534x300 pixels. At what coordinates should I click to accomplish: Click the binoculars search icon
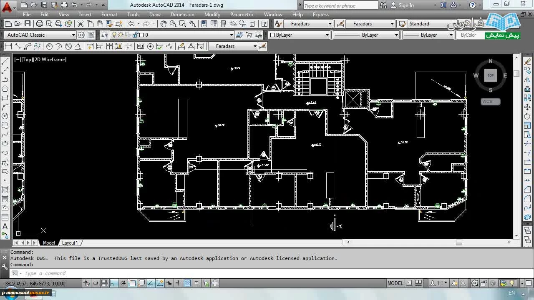pyautogui.click(x=383, y=5)
